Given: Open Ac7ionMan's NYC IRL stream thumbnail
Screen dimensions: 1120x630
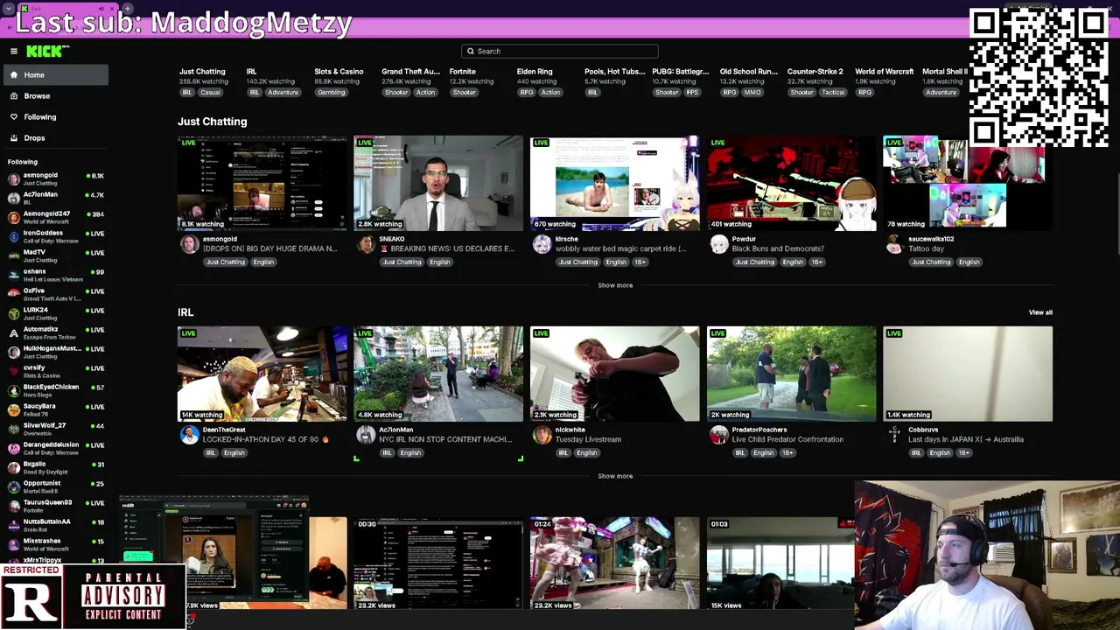Looking at the screenshot, I should click(x=438, y=374).
